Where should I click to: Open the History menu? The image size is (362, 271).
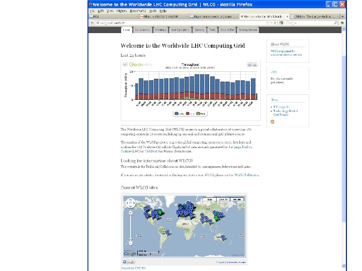pos(122,11)
